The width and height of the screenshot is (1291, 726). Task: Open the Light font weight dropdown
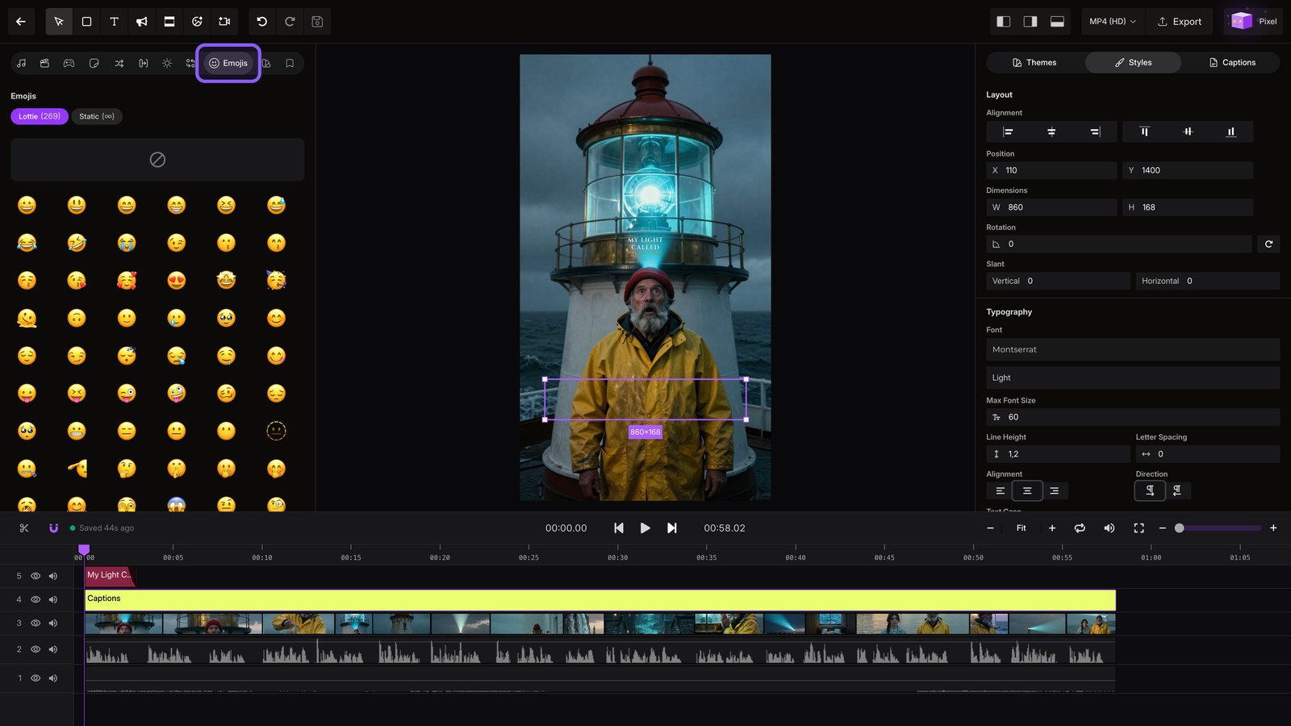click(x=1133, y=378)
